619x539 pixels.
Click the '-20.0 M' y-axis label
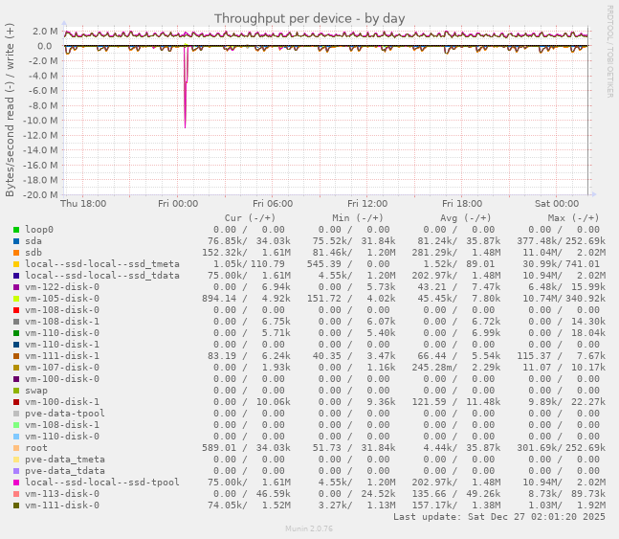point(40,194)
